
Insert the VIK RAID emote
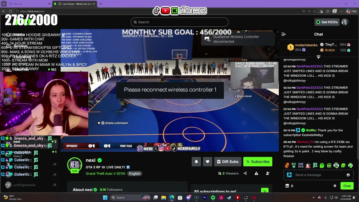click(x=301, y=166)
